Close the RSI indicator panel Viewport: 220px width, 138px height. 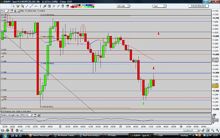39,115
